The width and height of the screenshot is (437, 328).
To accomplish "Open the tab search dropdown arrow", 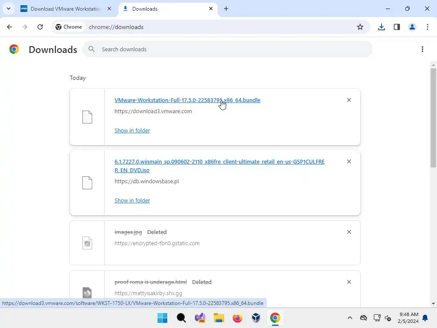I will coord(9,9).
